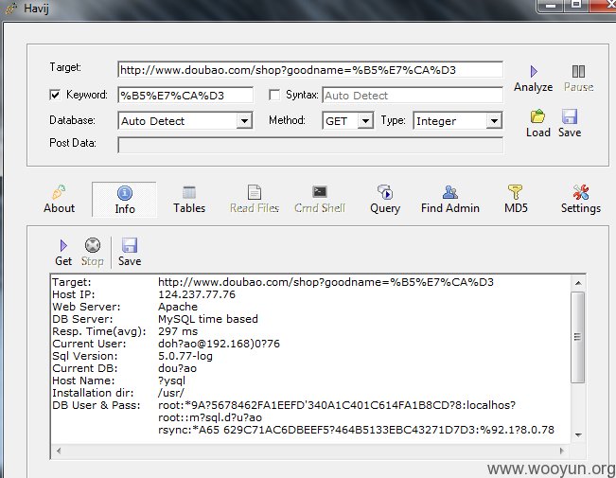
Task: Click the Analyze play icon
Action: coord(534,72)
